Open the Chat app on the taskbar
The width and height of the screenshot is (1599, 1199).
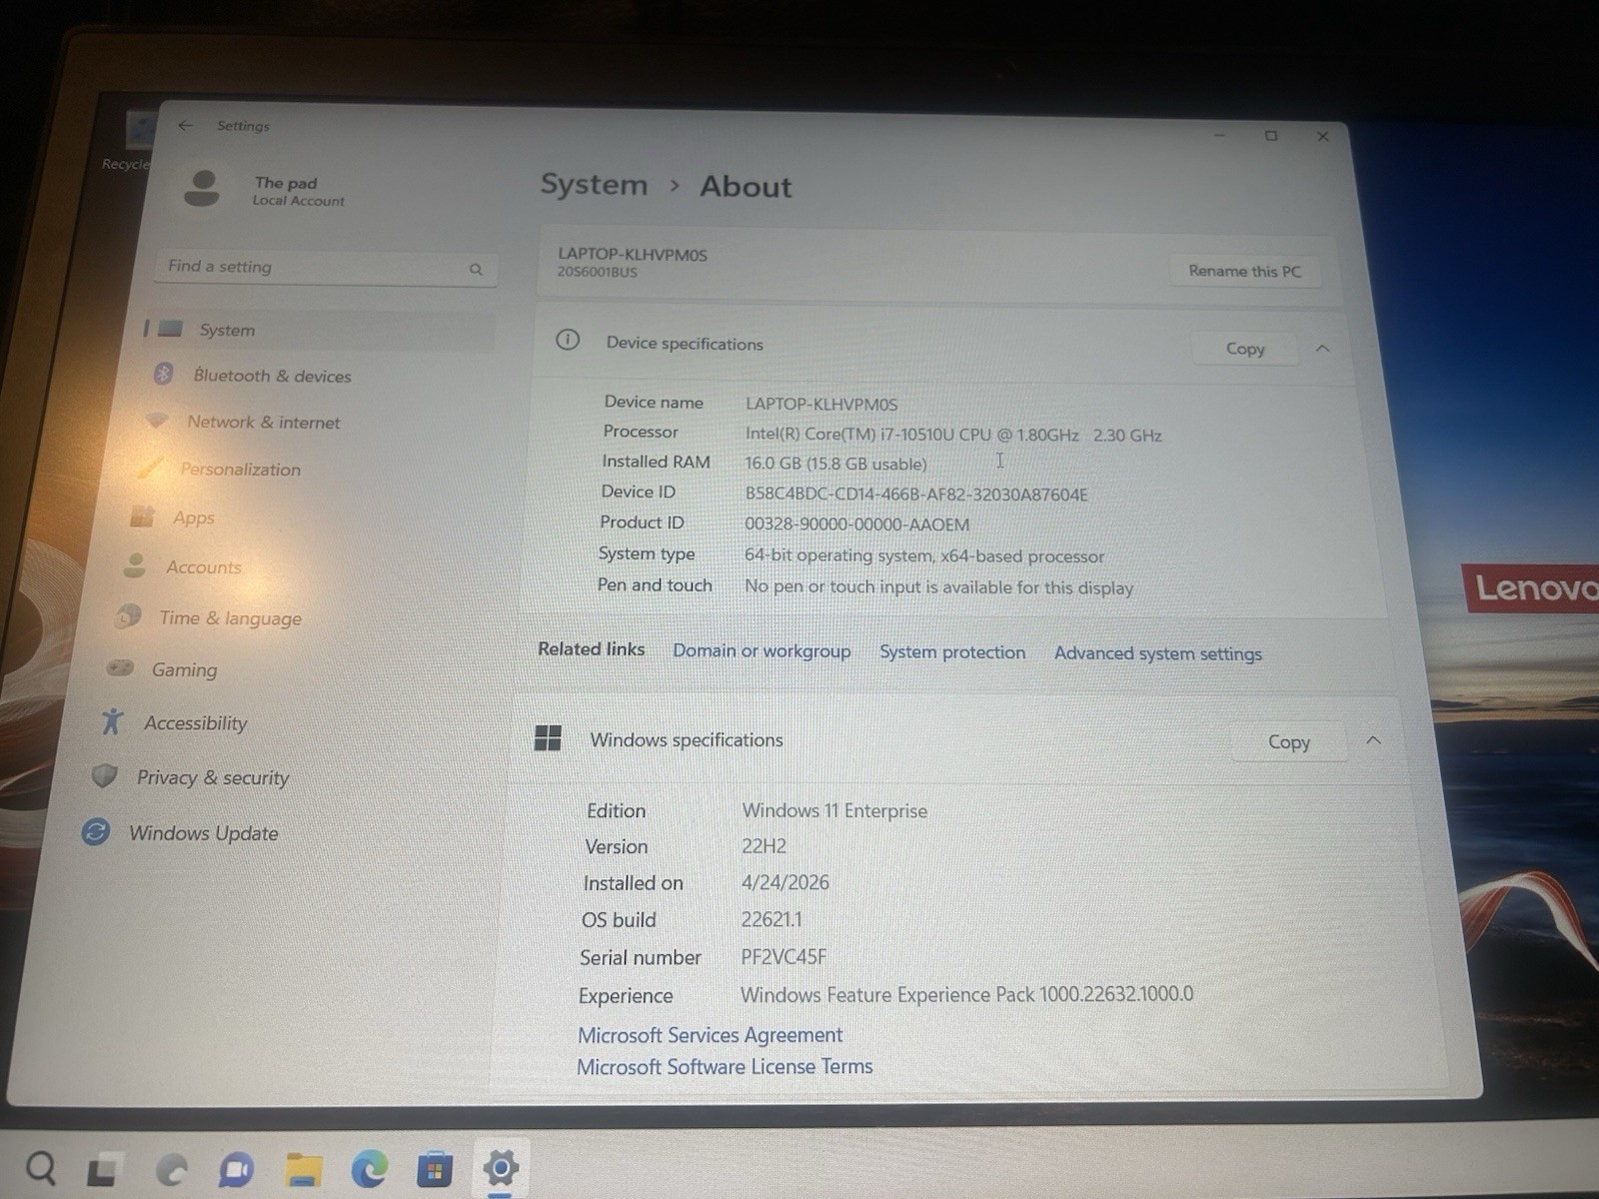(x=236, y=1169)
